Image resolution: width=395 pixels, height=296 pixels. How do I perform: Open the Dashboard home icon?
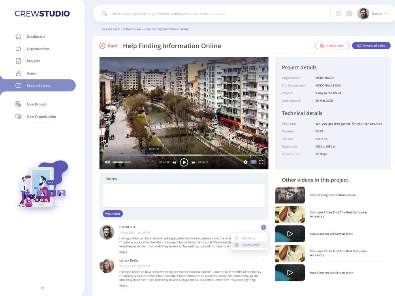click(19, 36)
